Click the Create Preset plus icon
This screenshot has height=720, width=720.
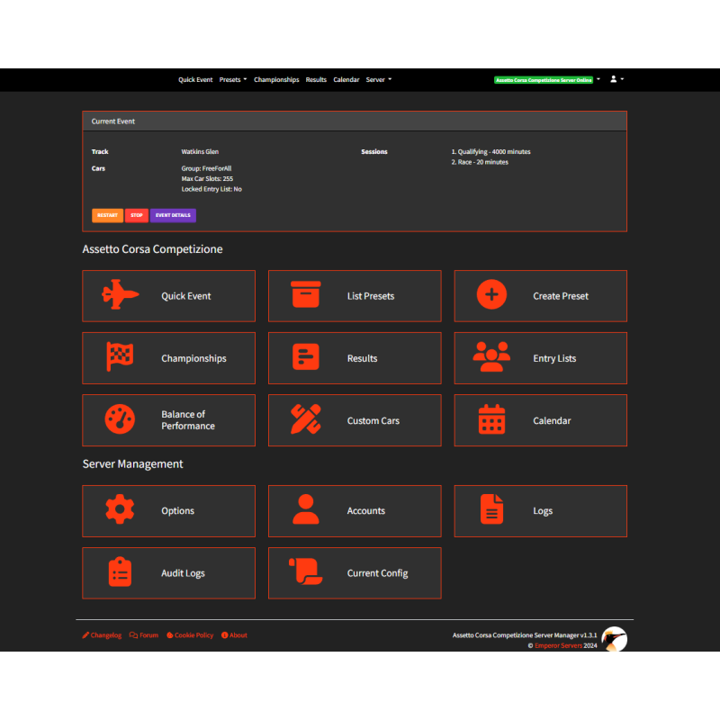tap(491, 295)
